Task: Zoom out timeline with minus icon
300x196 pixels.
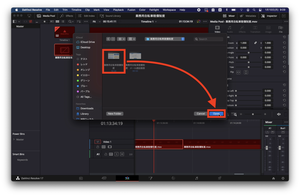Action: [241, 114]
